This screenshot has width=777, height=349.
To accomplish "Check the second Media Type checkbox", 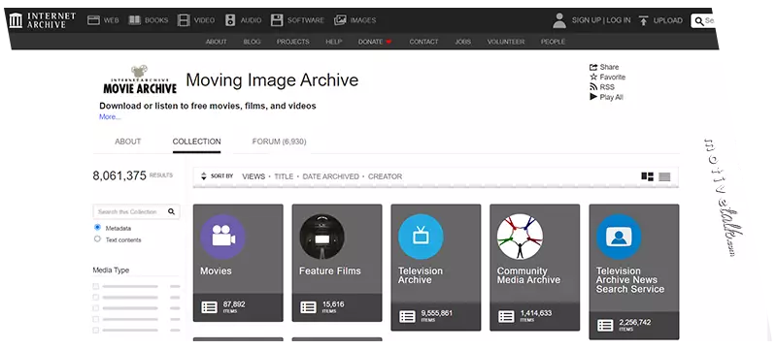I will [x=95, y=297].
